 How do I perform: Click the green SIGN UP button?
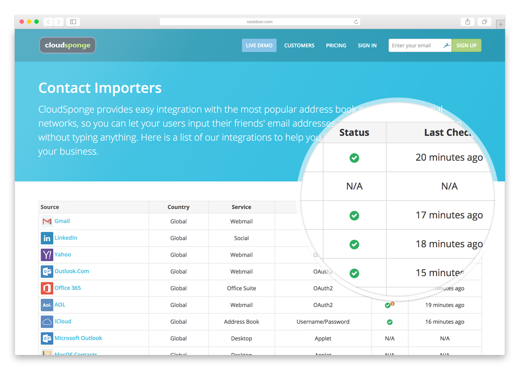466,45
